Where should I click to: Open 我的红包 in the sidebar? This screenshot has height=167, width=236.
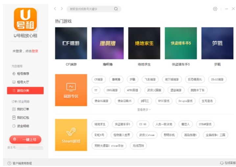[x=21, y=117]
